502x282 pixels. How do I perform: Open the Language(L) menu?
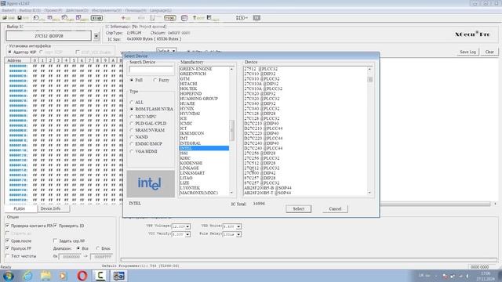coord(161,10)
